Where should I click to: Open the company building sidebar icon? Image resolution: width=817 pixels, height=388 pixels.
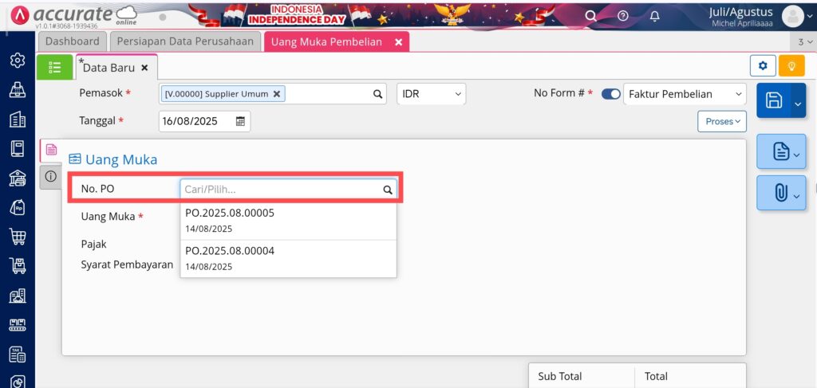[x=18, y=120]
